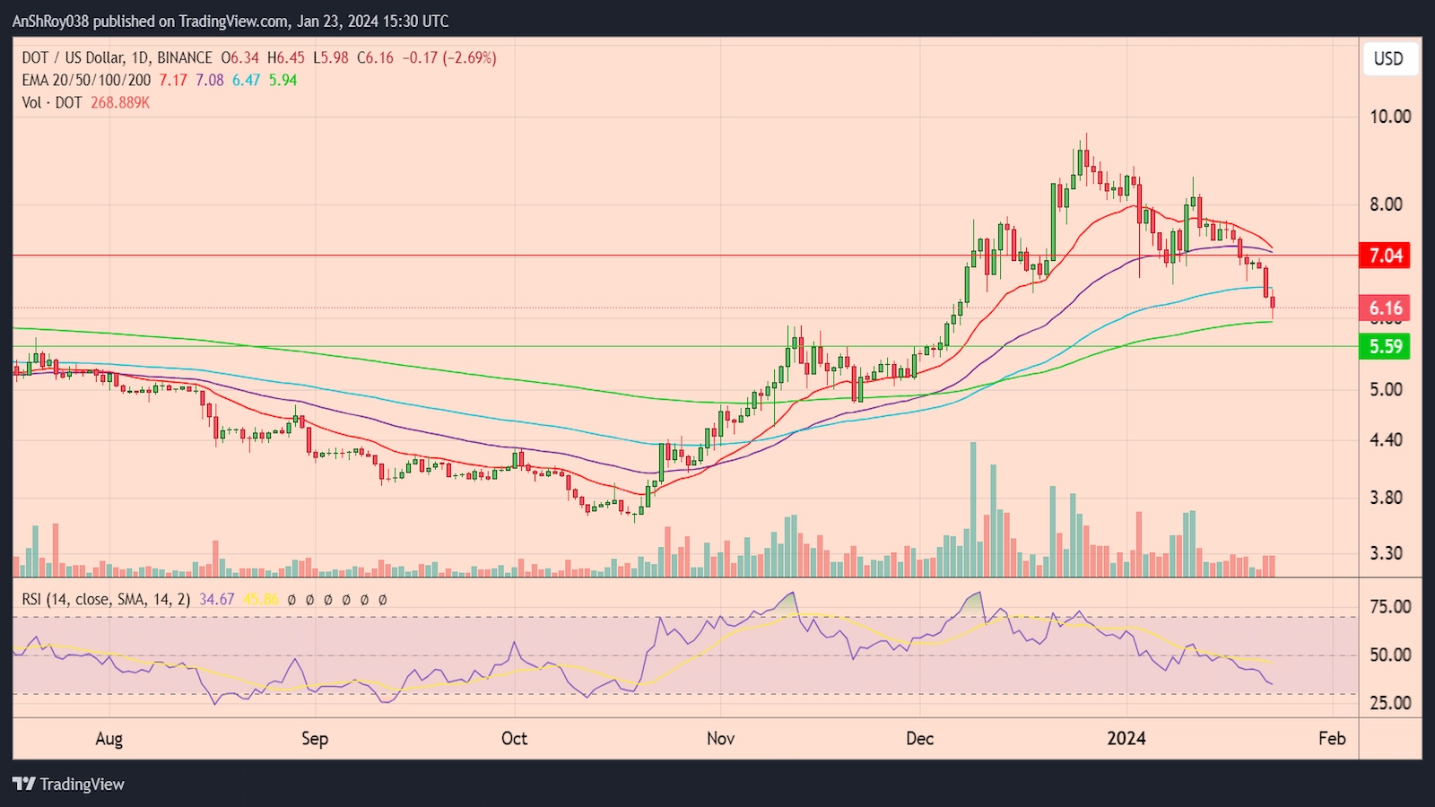
Task: Click the green 5.59 price label
Action: pos(1386,345)
